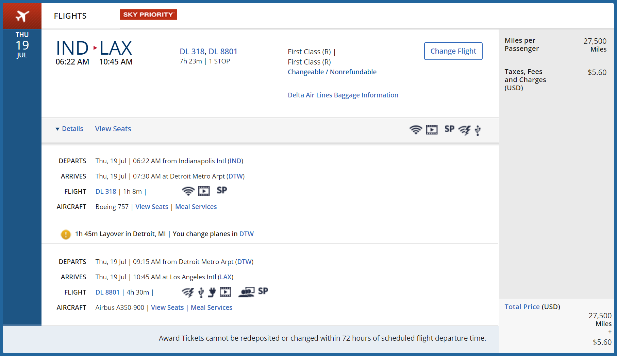
Task: Click the IND origin airport code heading
Action: (72, 48)
